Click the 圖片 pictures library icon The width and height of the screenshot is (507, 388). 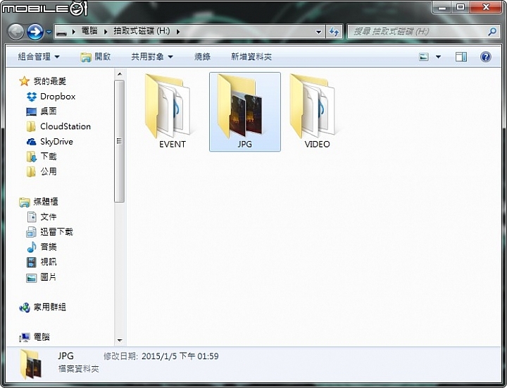click(32, 277)
